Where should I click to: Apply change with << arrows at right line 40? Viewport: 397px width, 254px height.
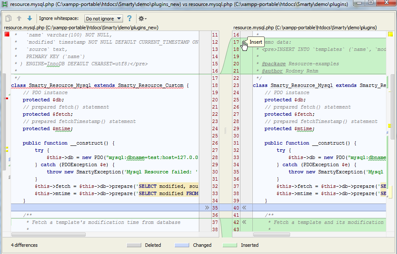pos(244,208)
